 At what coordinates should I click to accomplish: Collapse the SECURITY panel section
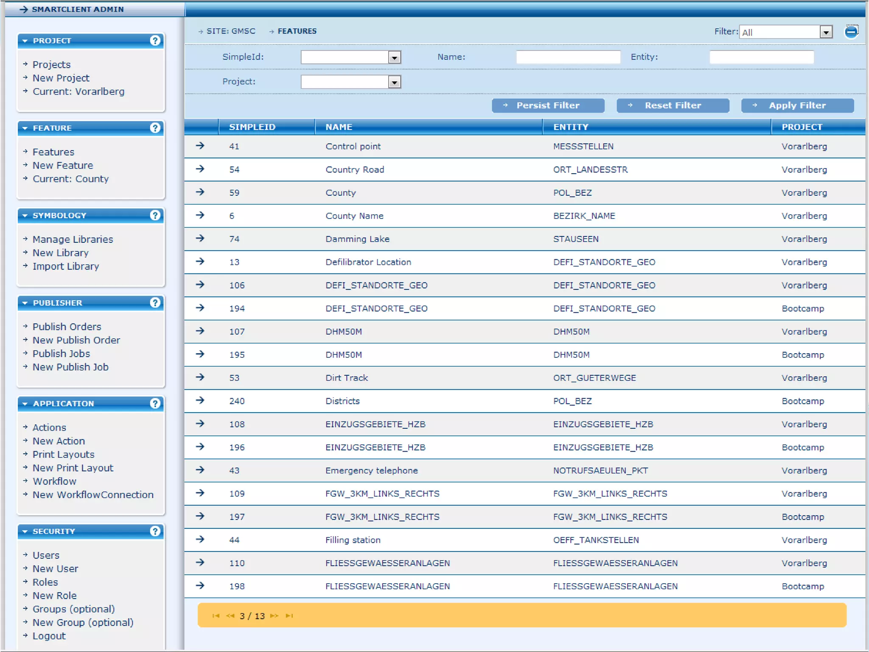[x=25, y=531]
